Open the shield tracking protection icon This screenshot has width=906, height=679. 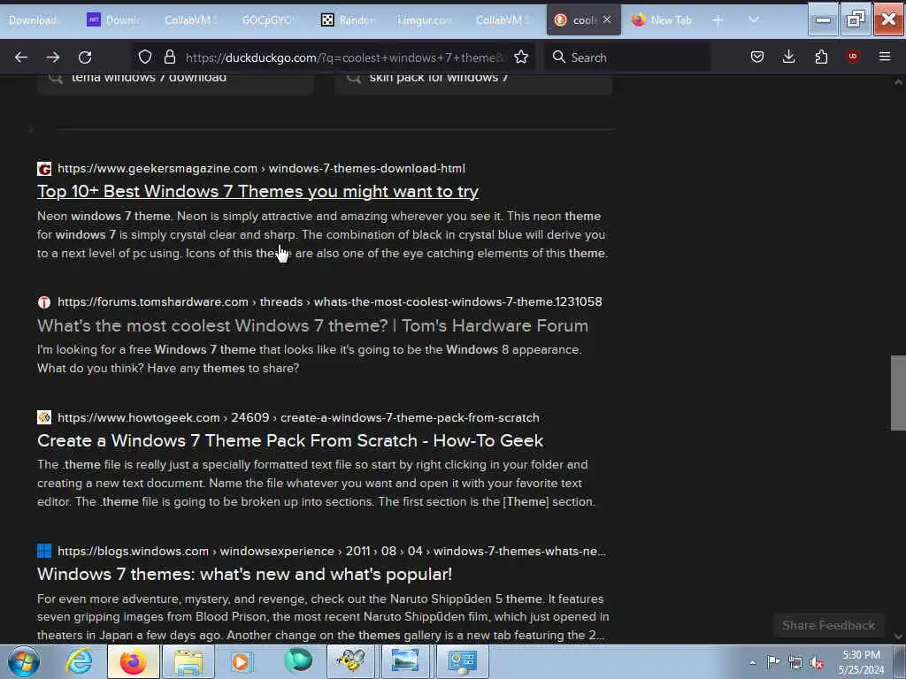145,57
